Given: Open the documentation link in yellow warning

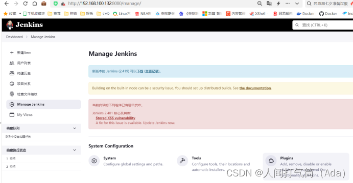Looking at the screenshot, I should (x=255, y=88).
